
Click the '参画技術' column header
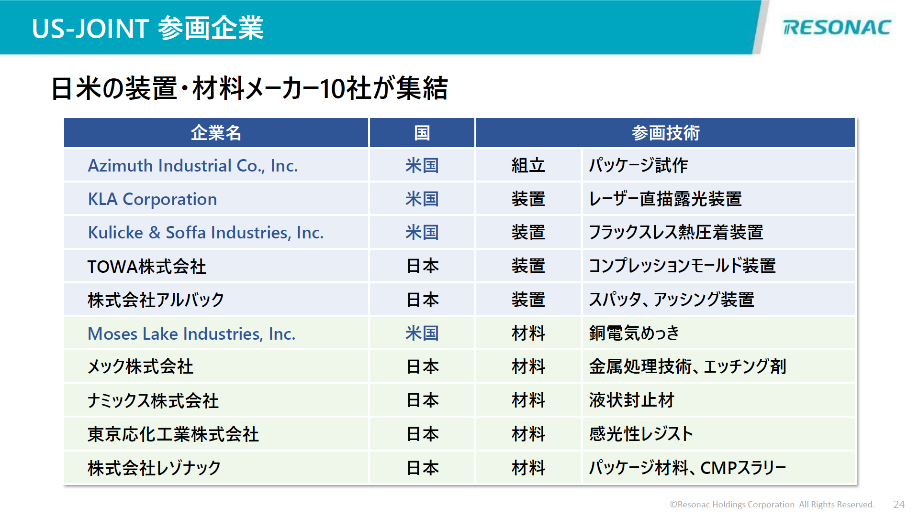click(x=665, y=133)
